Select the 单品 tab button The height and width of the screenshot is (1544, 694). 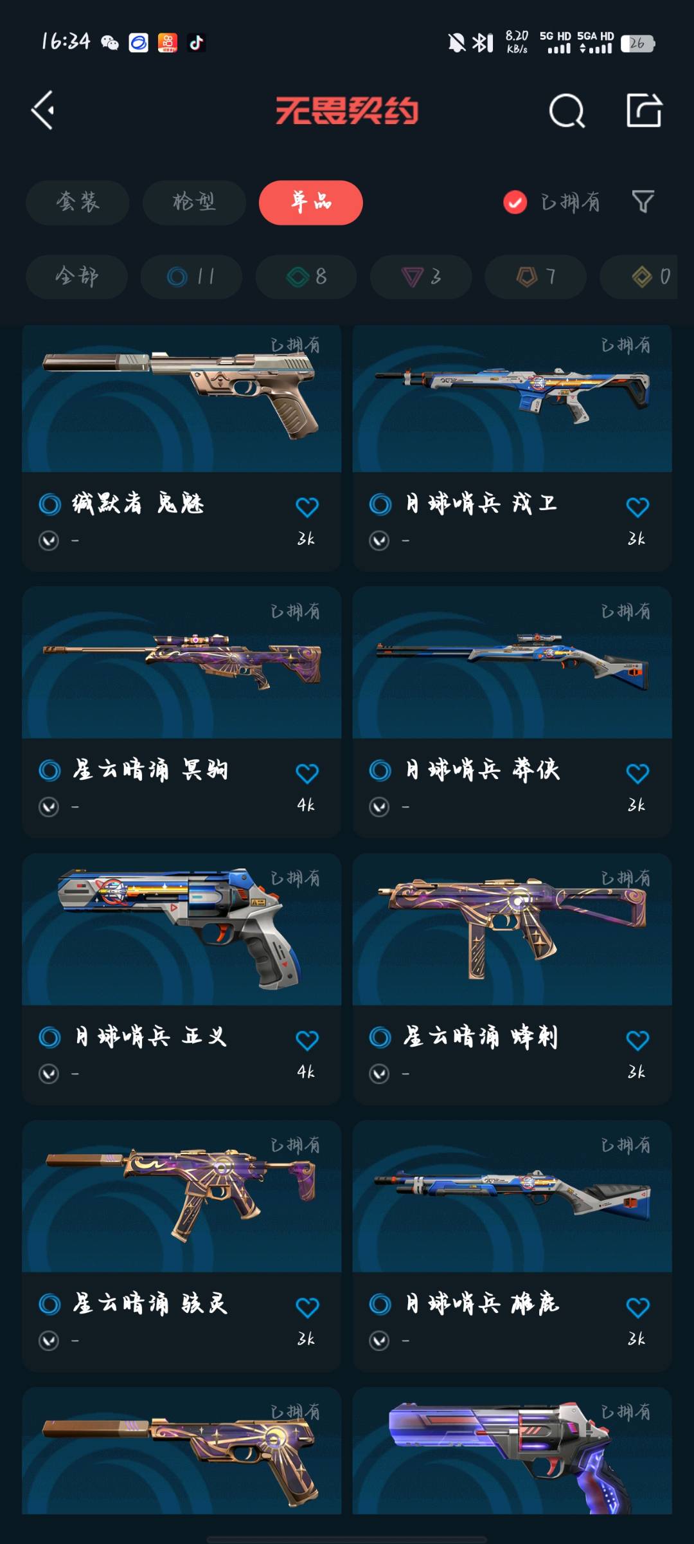click(311, 202)
